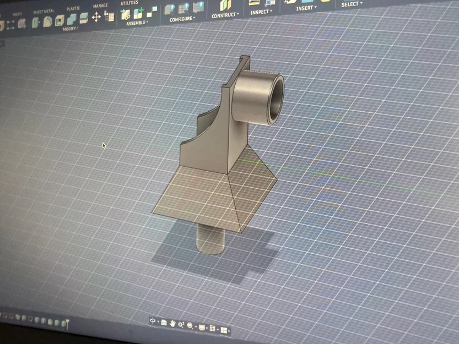Select the Zoom tool in navigation bar
Screen dimensions: 459x344
pyautogui.click(x=181, y=325)
